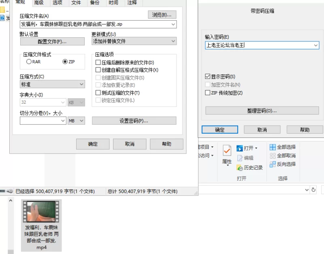Screen dimensions: 324x254
Task: Open Properties icon in Explorer ribbon
Action: pyautogui.click(x=227, y=150)
